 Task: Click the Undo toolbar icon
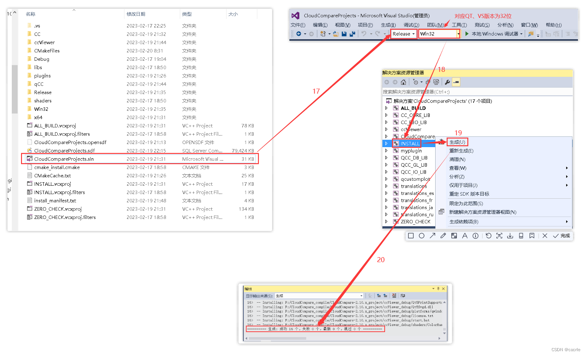[x=364, y=34]
